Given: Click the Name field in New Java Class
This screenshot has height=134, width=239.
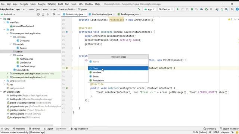Looking at the screenshot, I should click(118, 61).
